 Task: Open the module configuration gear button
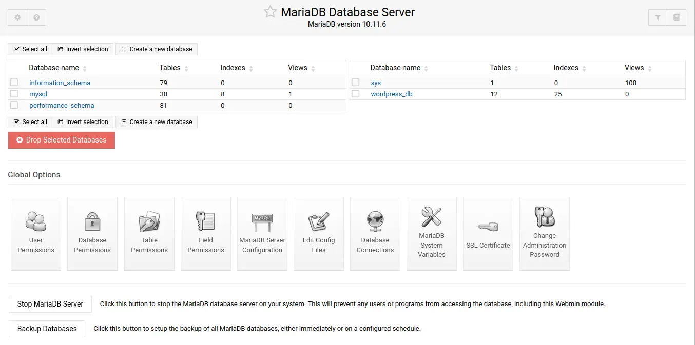click(x=17, y=17)
